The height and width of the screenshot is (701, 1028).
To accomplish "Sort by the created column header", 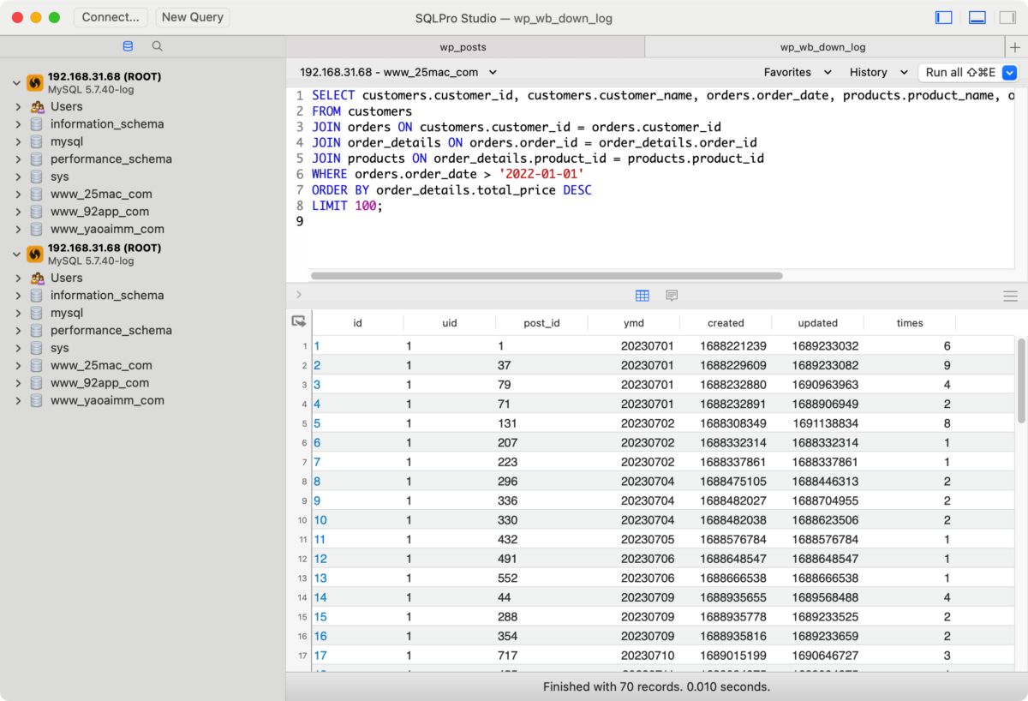I will click(726, 323).
